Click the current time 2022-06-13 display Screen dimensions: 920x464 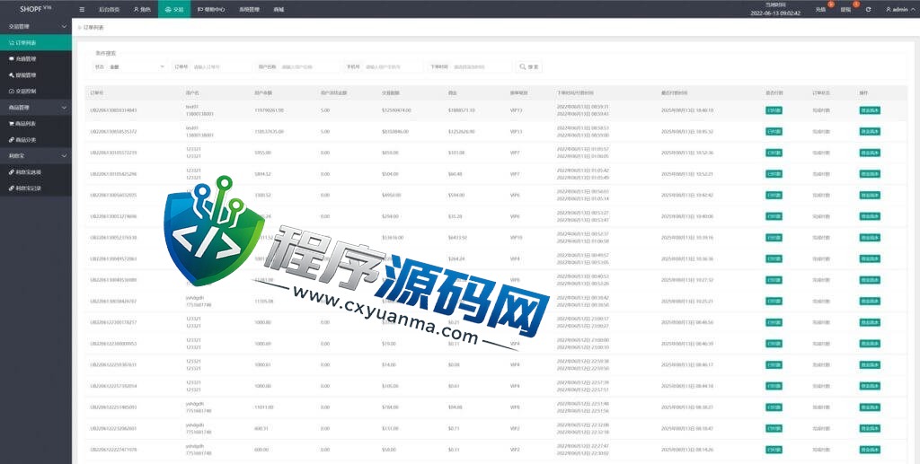(775, 13)
